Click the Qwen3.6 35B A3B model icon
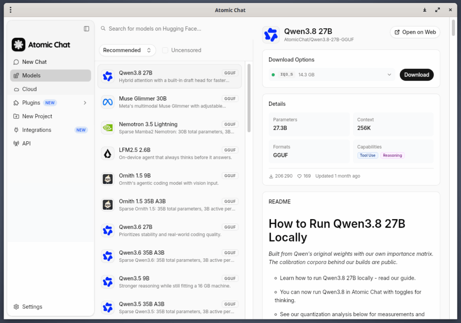This screenshot has width=461, height=323. (108, 256)
